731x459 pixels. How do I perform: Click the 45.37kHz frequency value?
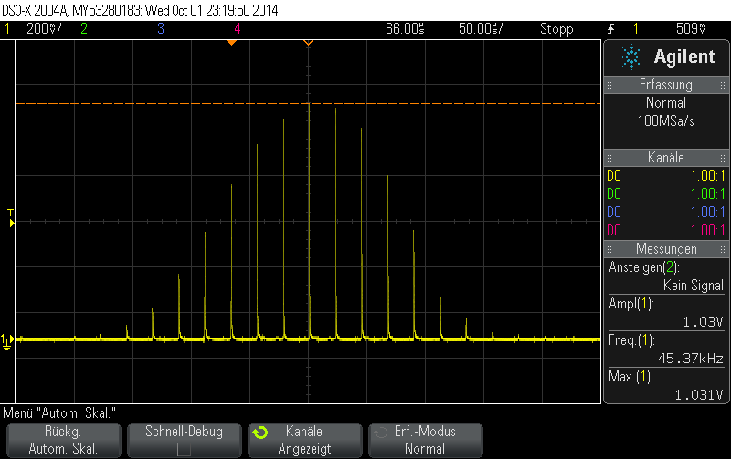[691, 359]
